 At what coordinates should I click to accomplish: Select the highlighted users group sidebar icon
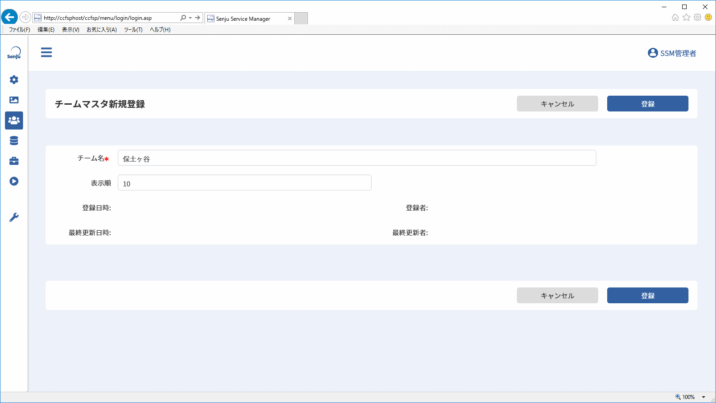[x=14, y=120]
